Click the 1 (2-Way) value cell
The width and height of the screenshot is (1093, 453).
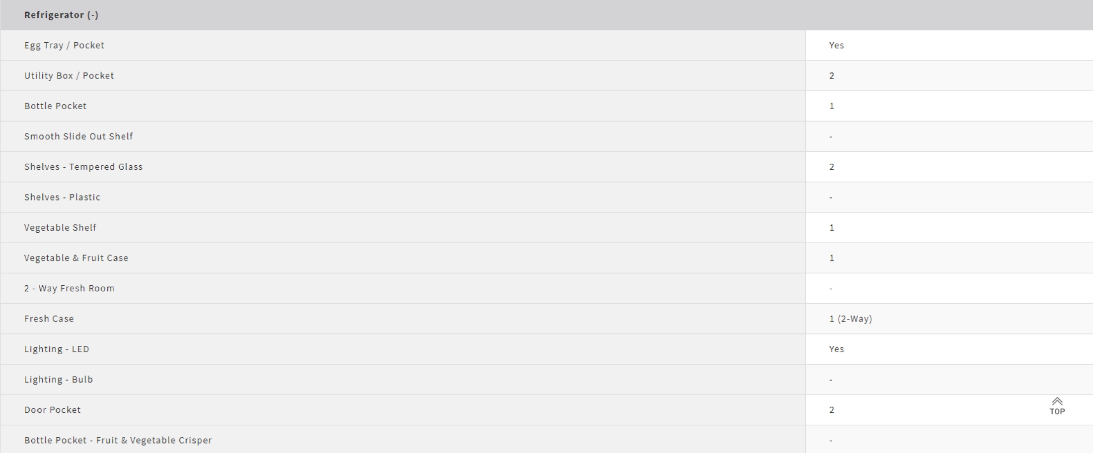pyautogui.click(x=850, y=319)
